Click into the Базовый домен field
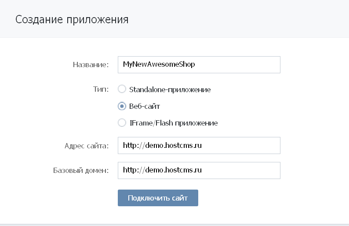 coord(199,170)
